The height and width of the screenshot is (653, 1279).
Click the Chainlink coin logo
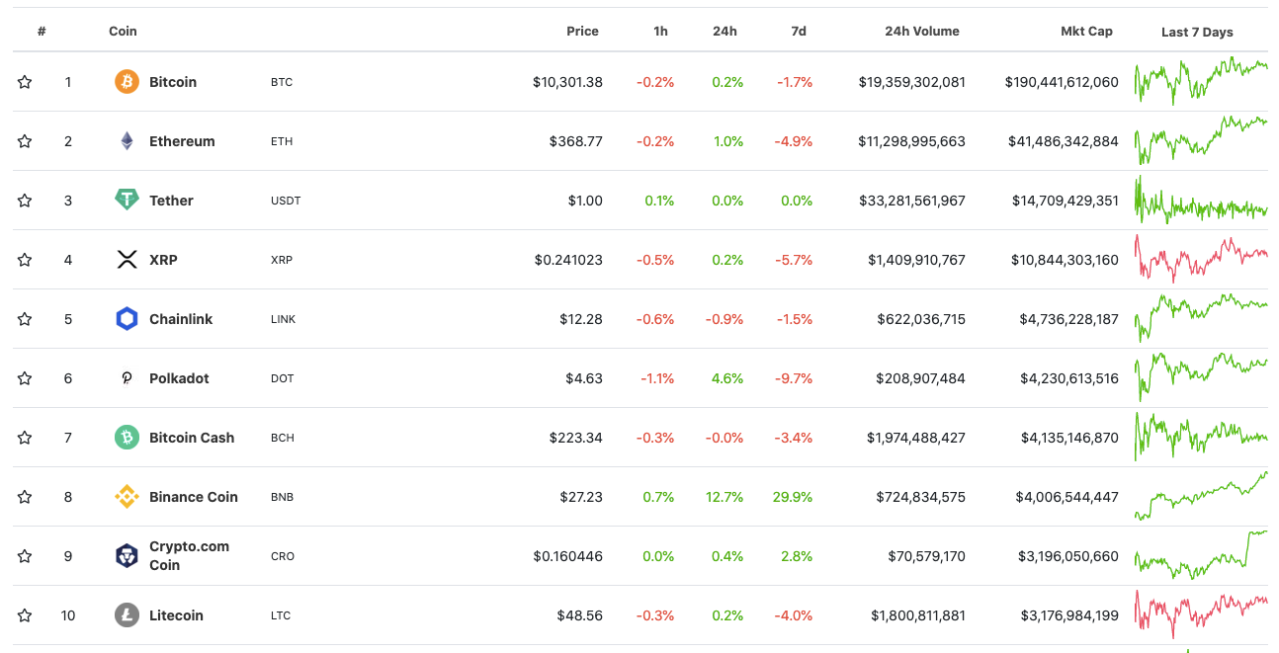tap(127, 319)
